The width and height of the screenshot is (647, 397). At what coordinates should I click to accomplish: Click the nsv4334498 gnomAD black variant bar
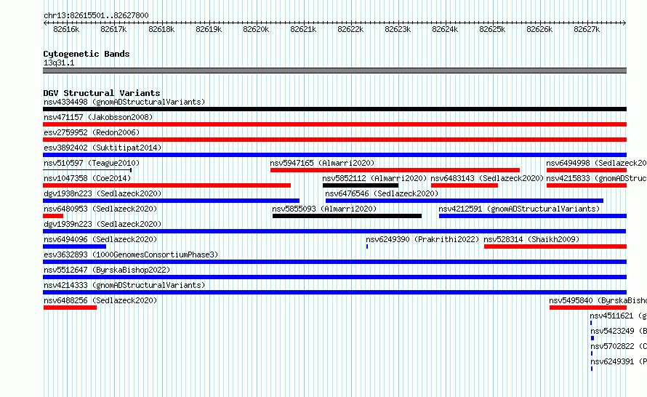click(334, 109)
